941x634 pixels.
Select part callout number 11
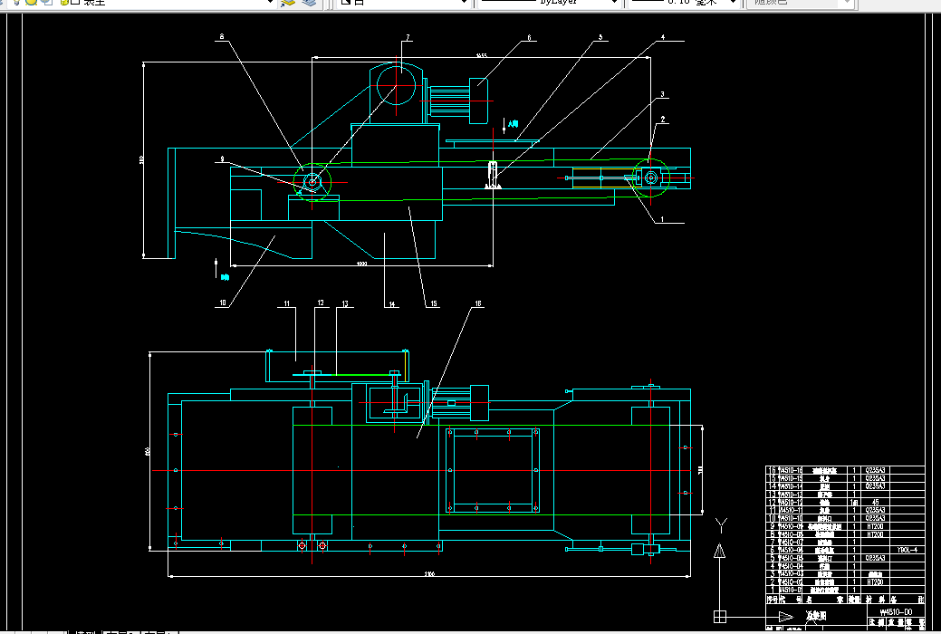pyautogui.click(x=286, y=303)
